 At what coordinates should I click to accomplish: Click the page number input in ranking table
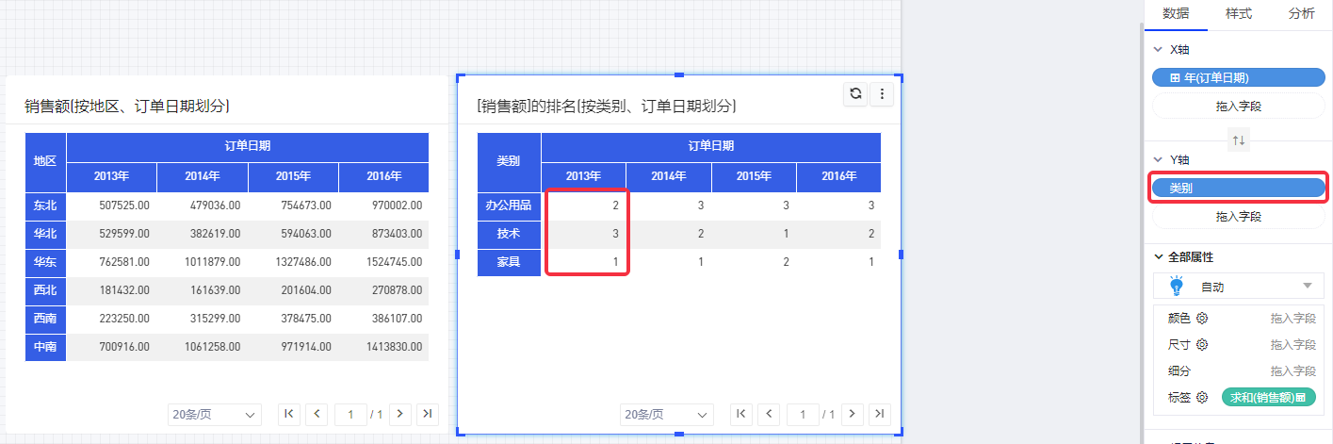point(804,414)
